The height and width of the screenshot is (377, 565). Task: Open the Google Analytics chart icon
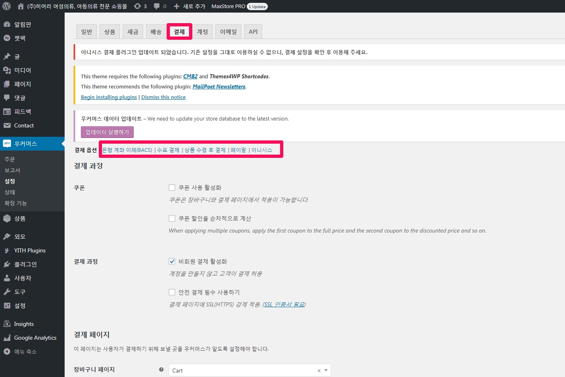[7, 338]
